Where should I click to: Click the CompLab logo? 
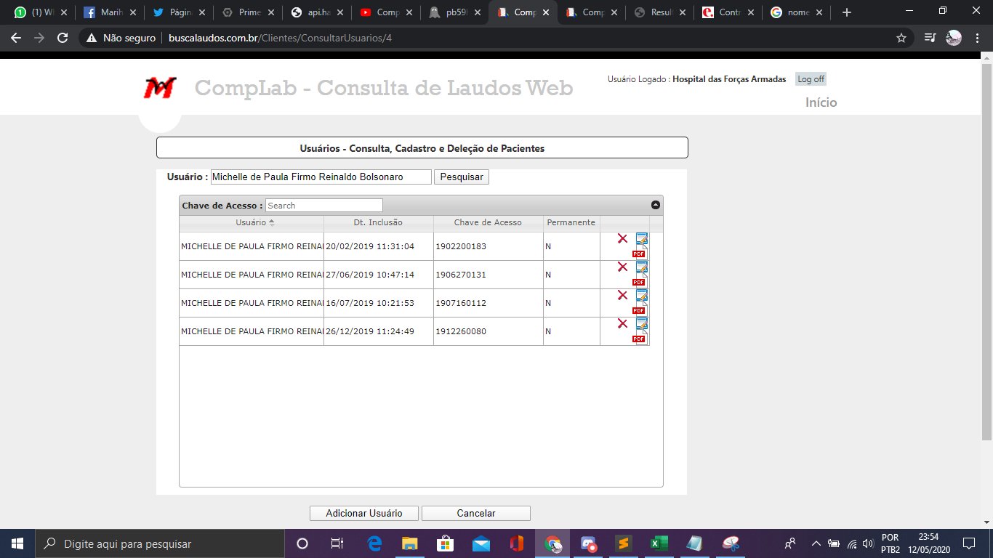click(x=160, y=88)
